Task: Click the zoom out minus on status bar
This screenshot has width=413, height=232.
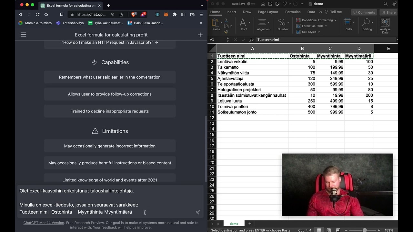Action: tap(346, 230)
